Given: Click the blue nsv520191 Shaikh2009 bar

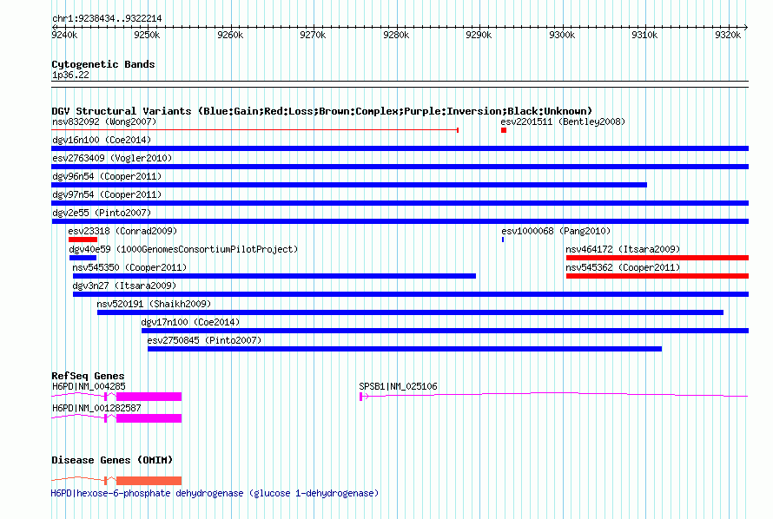Looking at the screenshot, I should click(x=410, y=312).
